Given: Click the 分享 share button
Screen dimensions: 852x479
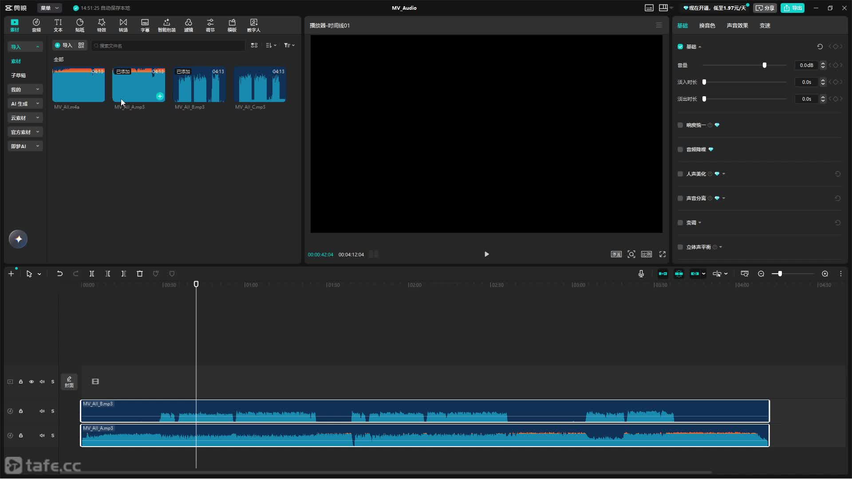Looking at the screenshot, I should click(x=765, y=8).
